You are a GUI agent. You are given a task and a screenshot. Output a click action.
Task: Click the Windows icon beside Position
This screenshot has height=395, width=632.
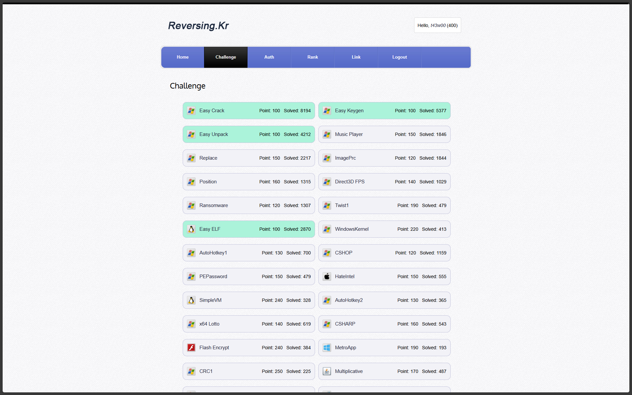tap(191, 182)
